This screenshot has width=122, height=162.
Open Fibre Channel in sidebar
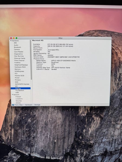[x=20, y=60]
